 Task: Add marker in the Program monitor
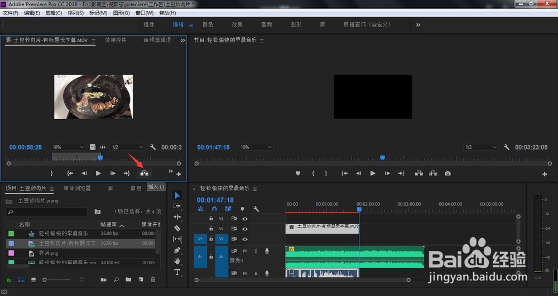(298, 173)
